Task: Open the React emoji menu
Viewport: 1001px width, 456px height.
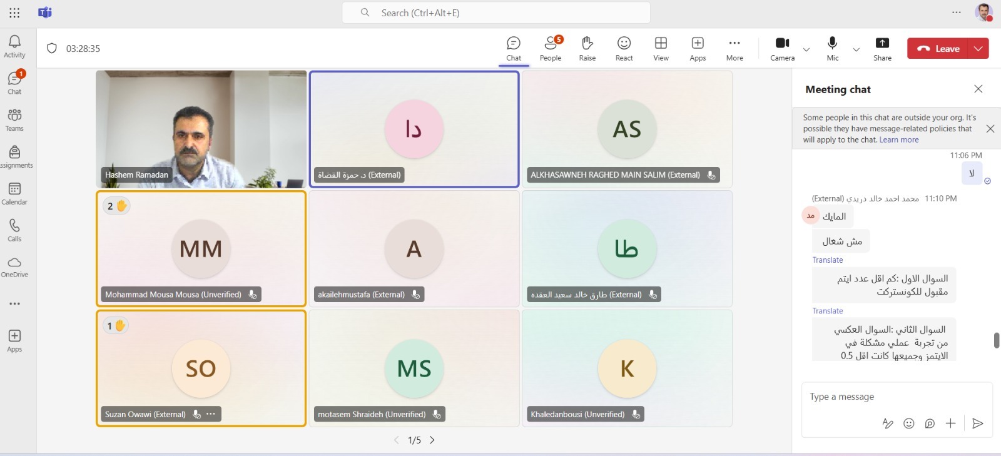Action: [x=624, y=48]
